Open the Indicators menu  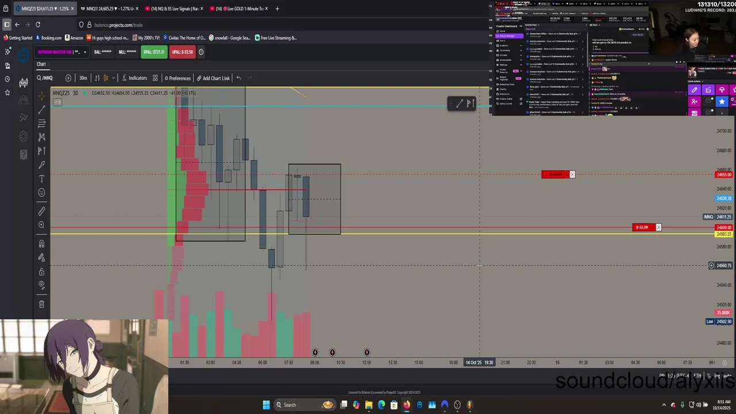click(x=134, y=78)
